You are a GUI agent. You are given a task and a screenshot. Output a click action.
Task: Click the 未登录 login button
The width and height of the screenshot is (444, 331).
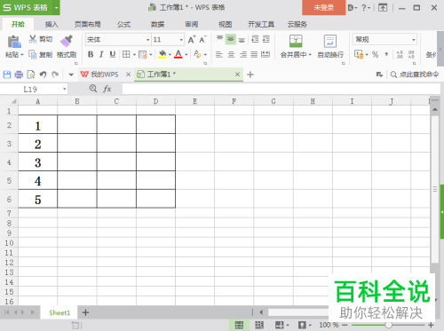tap(324, 7)
